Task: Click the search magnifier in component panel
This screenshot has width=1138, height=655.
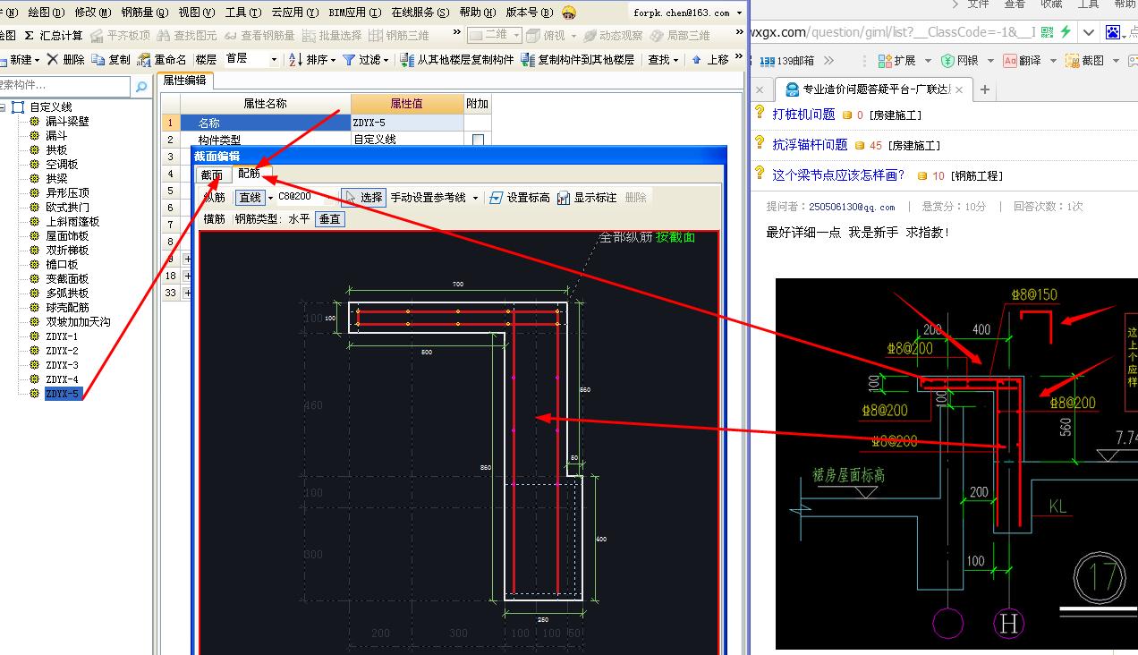Action: click(x=141, y=87)
